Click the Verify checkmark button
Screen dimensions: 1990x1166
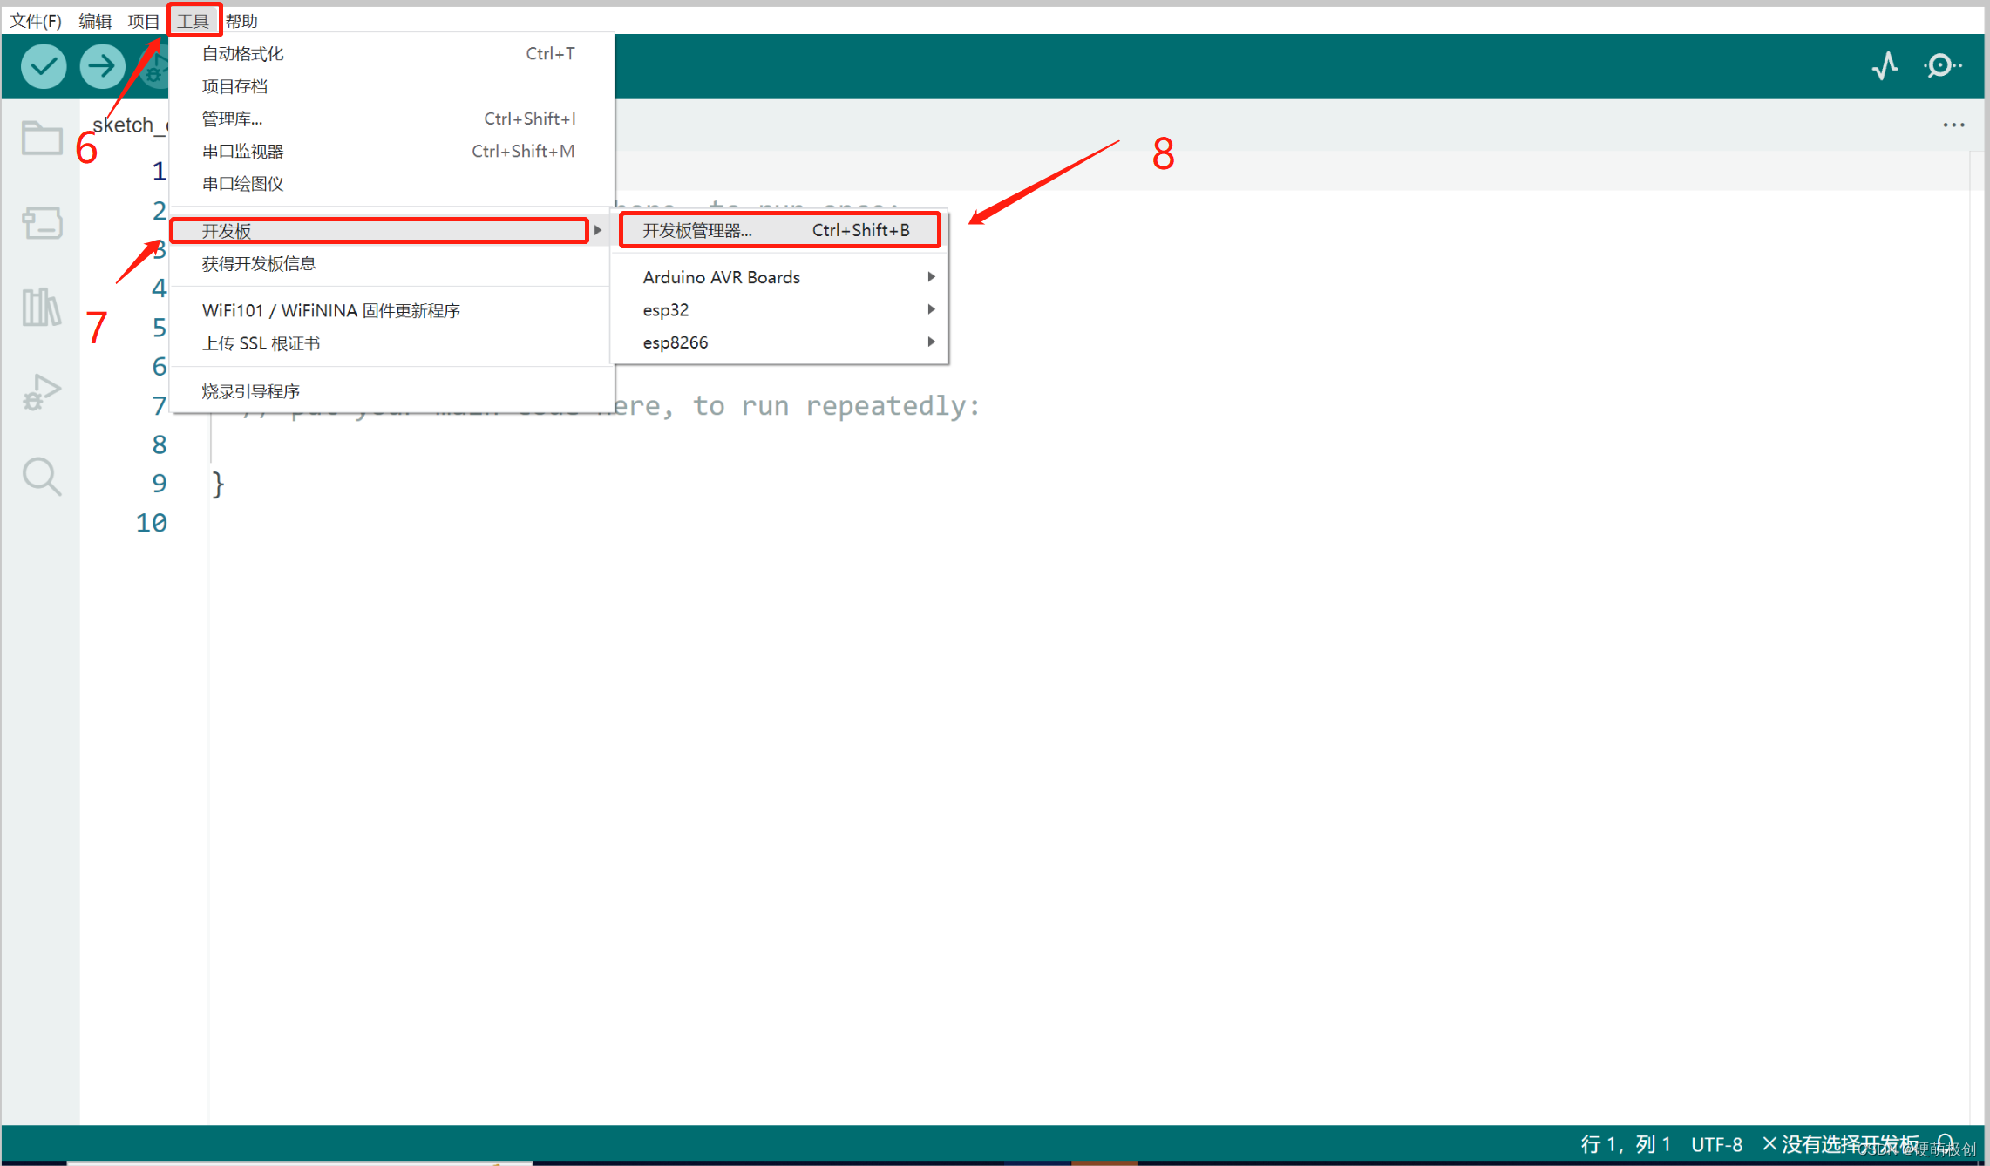44,66
